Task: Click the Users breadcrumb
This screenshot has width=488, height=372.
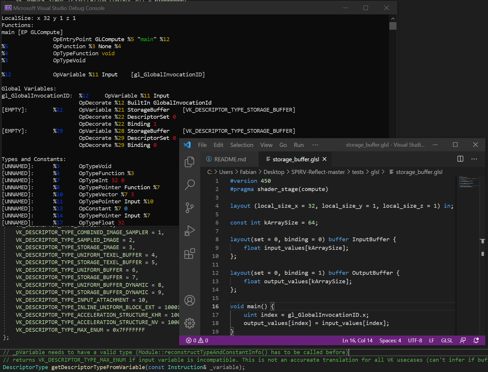Action: click(226, 172)
